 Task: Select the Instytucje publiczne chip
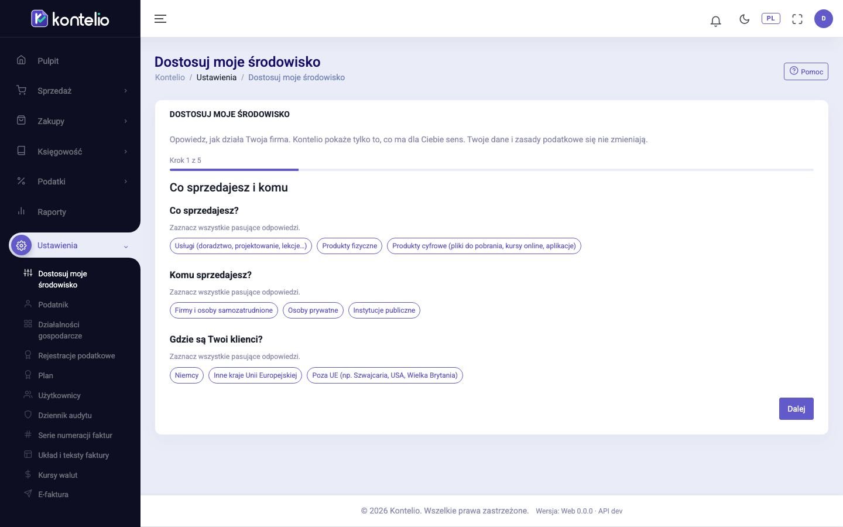coord(384,310)
